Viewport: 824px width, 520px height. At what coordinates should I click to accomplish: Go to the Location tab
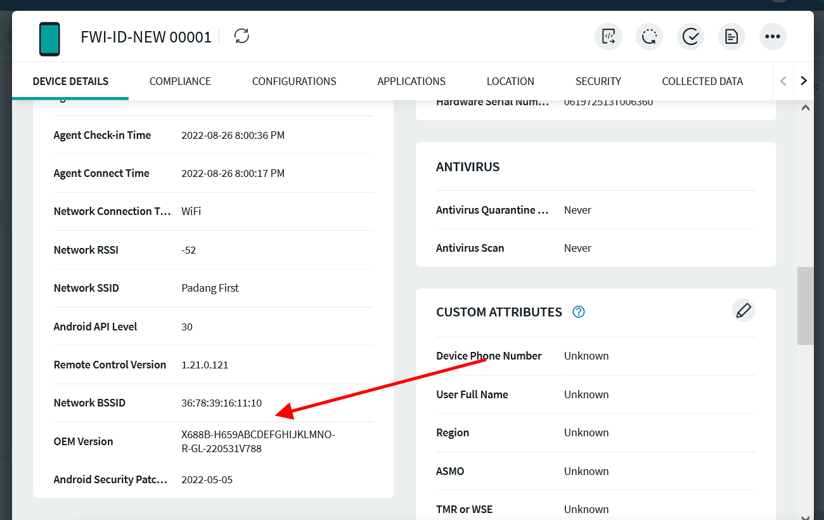510,81
